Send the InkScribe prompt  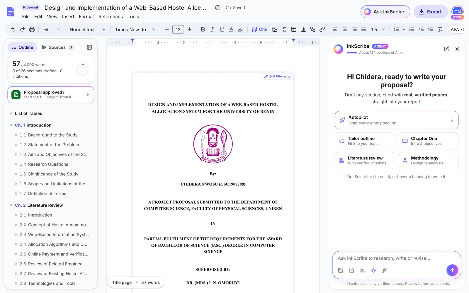pos(452,270)
